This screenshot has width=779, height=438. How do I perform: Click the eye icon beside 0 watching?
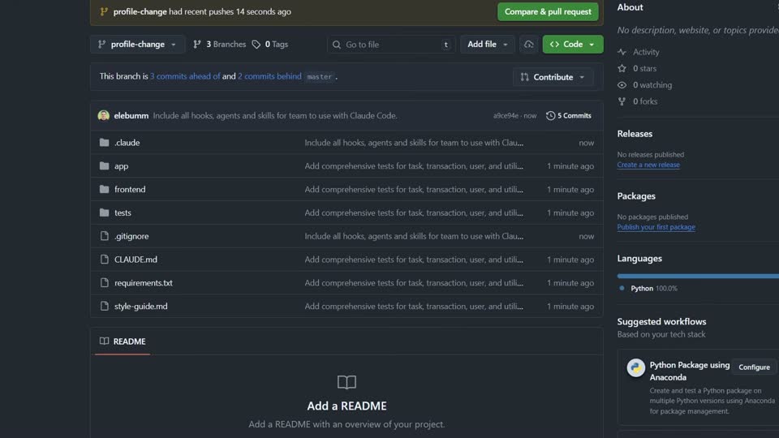(x=622, y=85)
